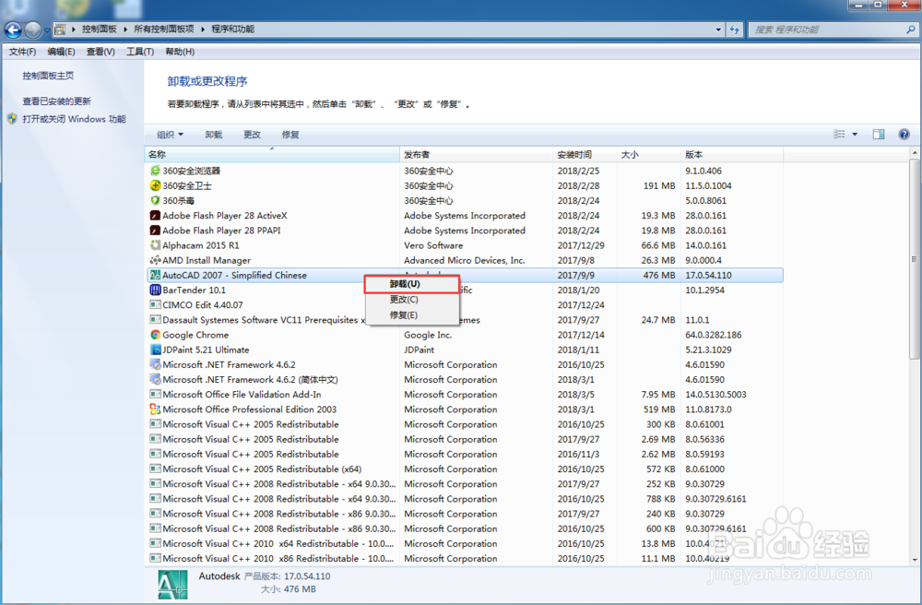Sort the list by the 发布者 column header
This screenshot has height=605, width=922.
click(477, 155)
